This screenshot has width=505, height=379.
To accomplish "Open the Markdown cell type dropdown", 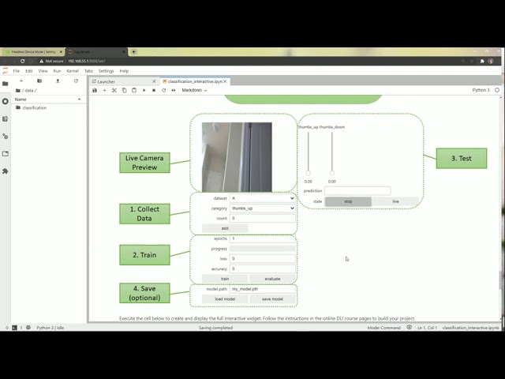I will pos(194,90).
